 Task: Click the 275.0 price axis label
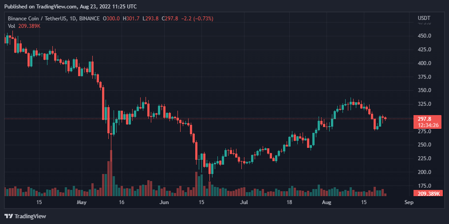pyautogui.click(x=424, y=131)
